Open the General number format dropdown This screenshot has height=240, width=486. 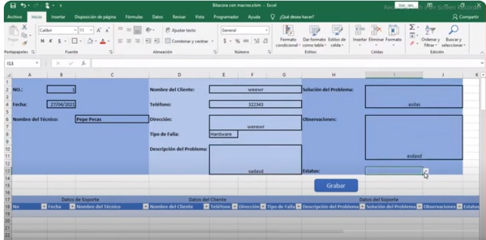(x=266, y=30)
